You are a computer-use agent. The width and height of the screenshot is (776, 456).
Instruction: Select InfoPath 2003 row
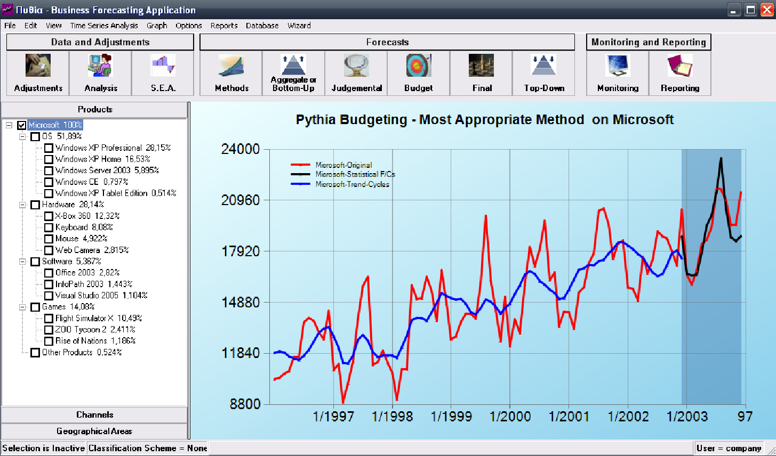(x=94, y=284)
